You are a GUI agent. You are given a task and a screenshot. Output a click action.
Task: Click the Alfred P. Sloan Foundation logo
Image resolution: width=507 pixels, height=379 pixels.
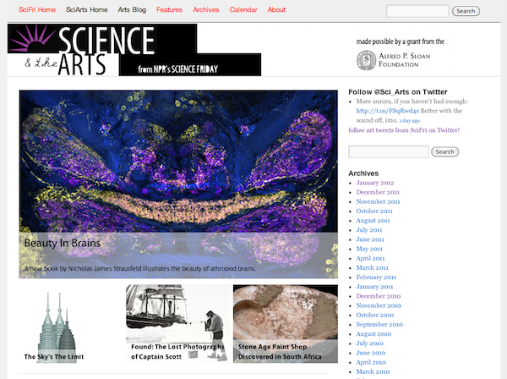pos(394,60)
